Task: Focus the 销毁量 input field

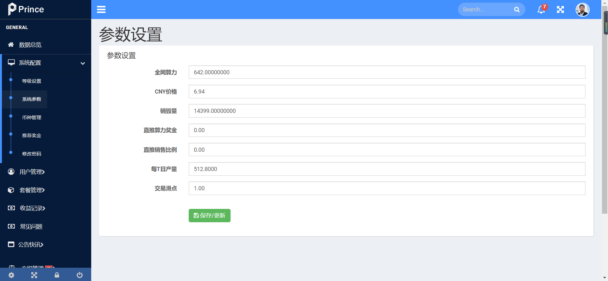Action: (x=387, y=111)
